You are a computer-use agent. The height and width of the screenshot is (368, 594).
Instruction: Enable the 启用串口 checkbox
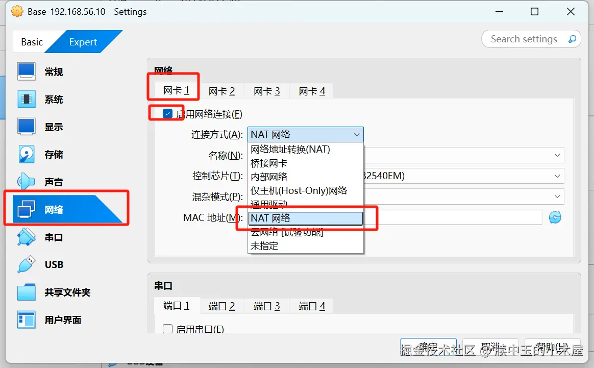[167, 329]
